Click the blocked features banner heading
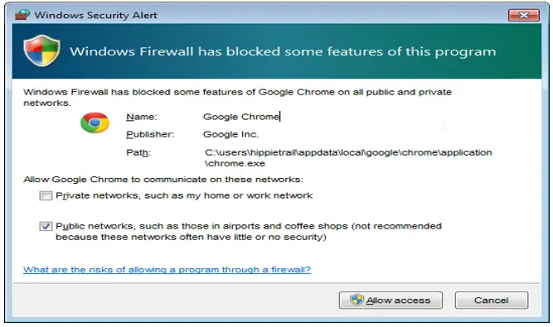This screenshot has width=553, height=327. click(283, 52)
